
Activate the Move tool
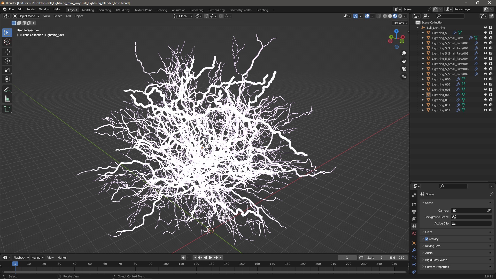[x=7, y=52]
